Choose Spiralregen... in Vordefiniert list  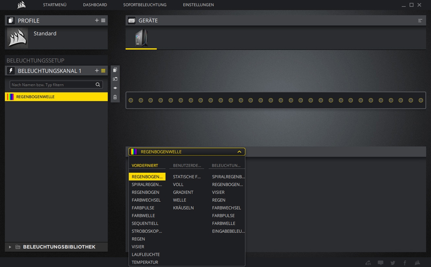click(147, 184)
